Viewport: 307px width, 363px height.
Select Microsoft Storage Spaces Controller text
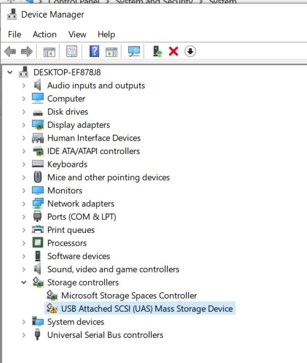pyautogui.click(x=129, y=295)
